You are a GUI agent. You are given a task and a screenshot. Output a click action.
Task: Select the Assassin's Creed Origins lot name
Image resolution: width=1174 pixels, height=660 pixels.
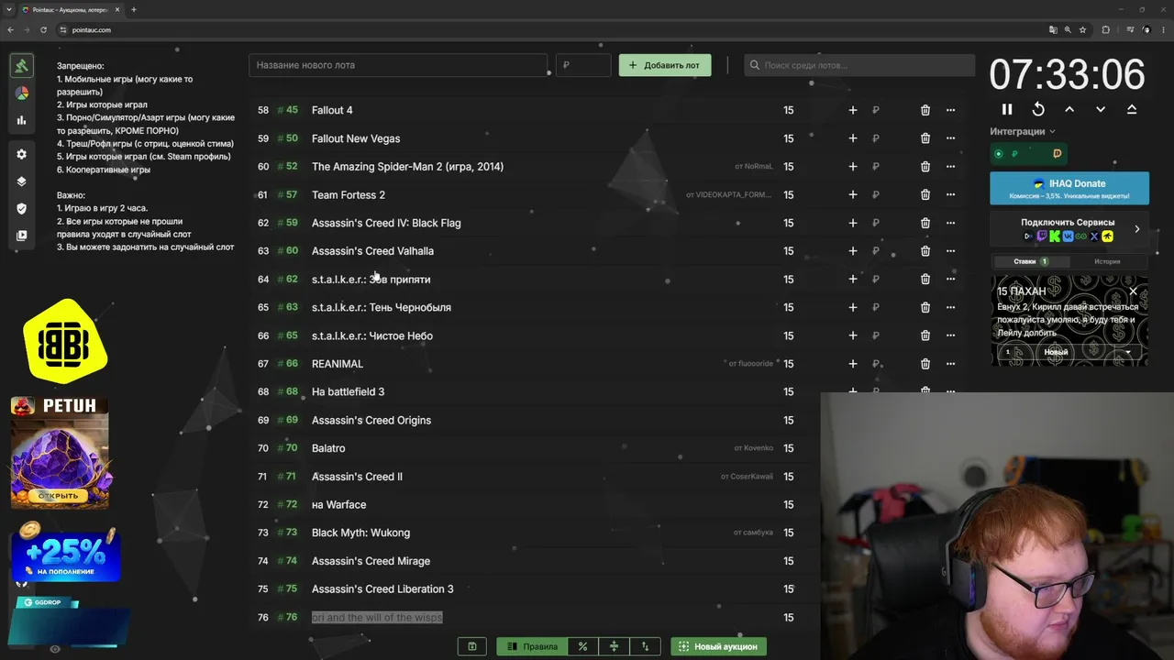click(x=371, y=420)
